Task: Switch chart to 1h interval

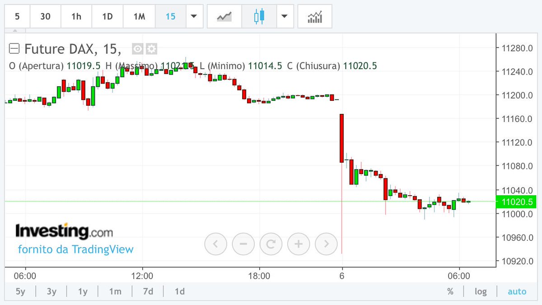Action: (76, 17)
